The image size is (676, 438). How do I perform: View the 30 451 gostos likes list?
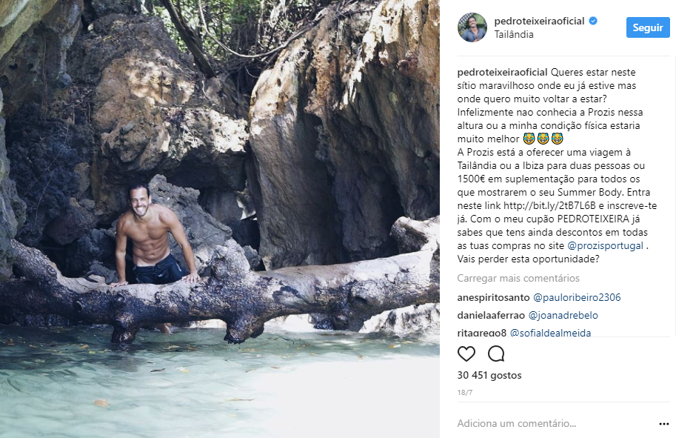489,376
